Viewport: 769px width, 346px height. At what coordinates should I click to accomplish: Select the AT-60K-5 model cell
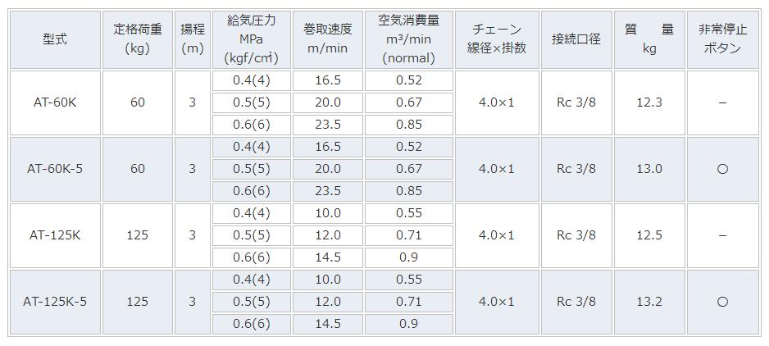click(55, 169)
